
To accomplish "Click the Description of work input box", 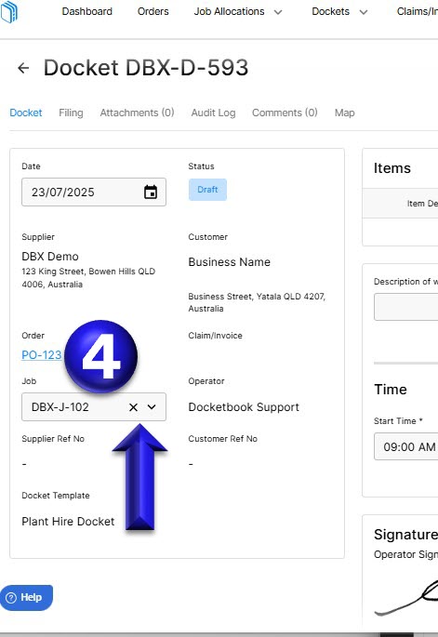I will click(x=405, y=307).
